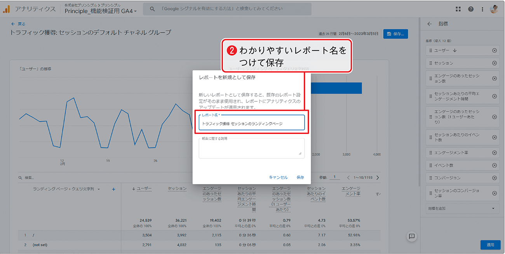Viewport: 505px width, 254px height.
Task: Sort by セッションあたりのイベント数 column header
Action: pyautogui.click(x=316, y=194)
